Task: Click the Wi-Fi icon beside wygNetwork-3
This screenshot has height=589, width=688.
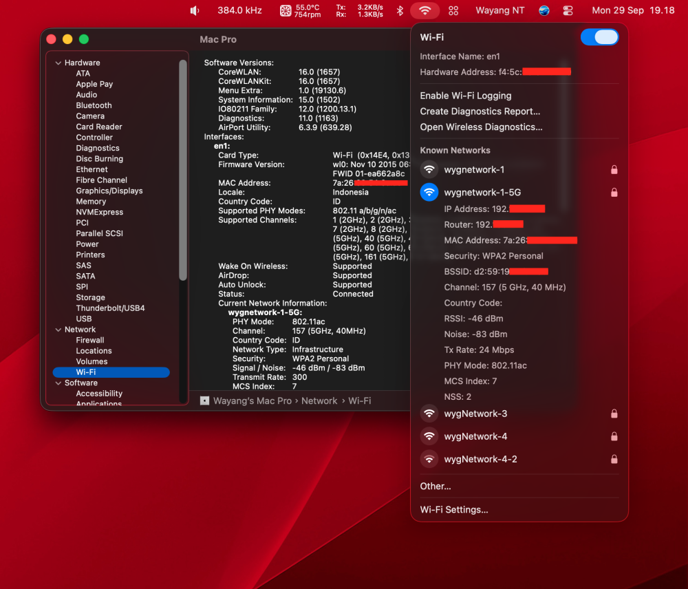Action: [429, 414]
